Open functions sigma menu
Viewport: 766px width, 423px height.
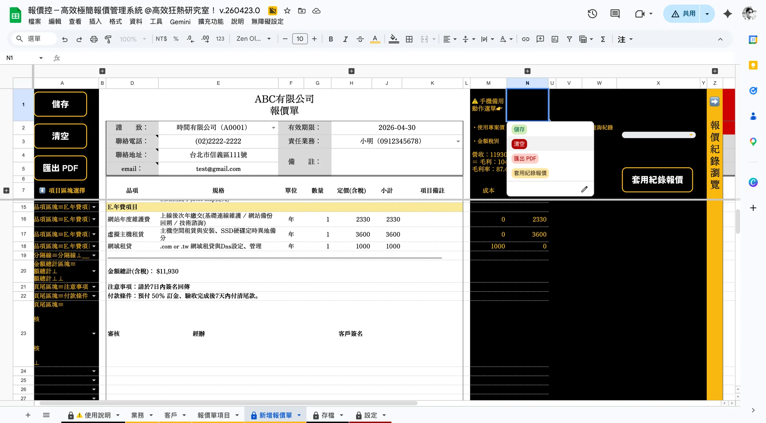(x=603, y=39)
